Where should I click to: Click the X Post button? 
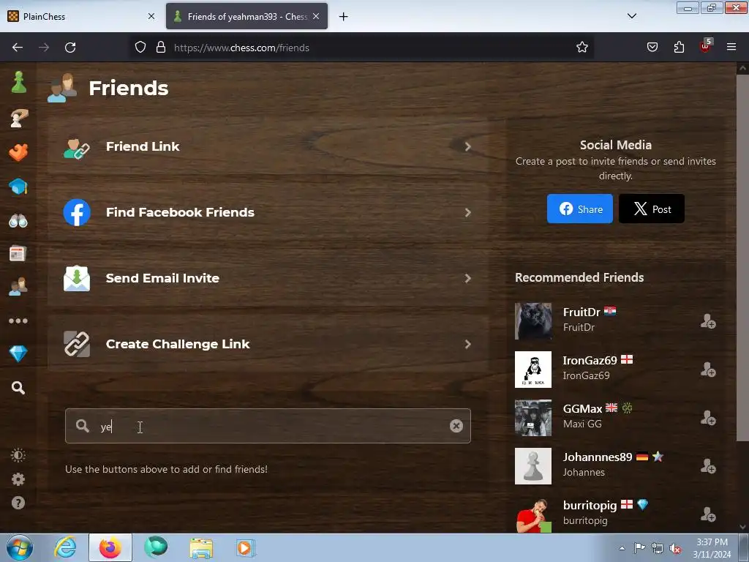[651, 209]
